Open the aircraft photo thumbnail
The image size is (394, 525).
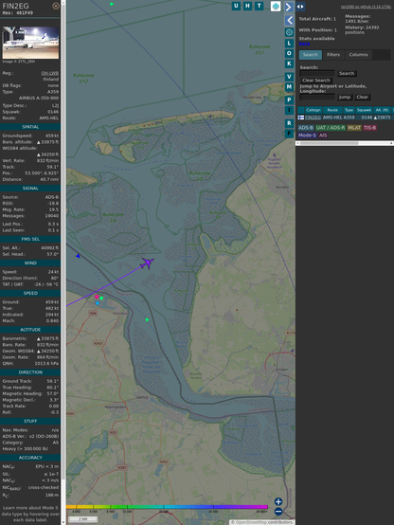[30, 43]
